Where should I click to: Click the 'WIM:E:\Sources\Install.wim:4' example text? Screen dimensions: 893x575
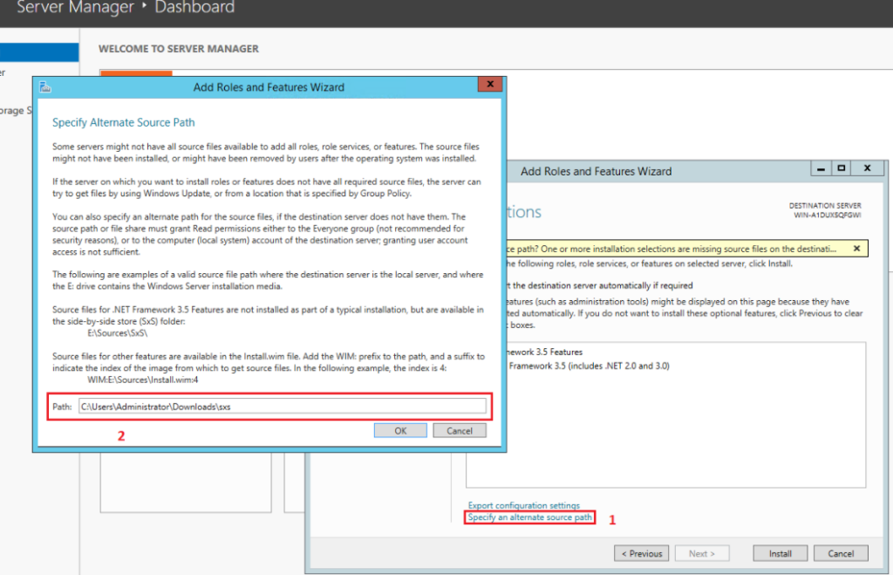[x=143, y=380]
